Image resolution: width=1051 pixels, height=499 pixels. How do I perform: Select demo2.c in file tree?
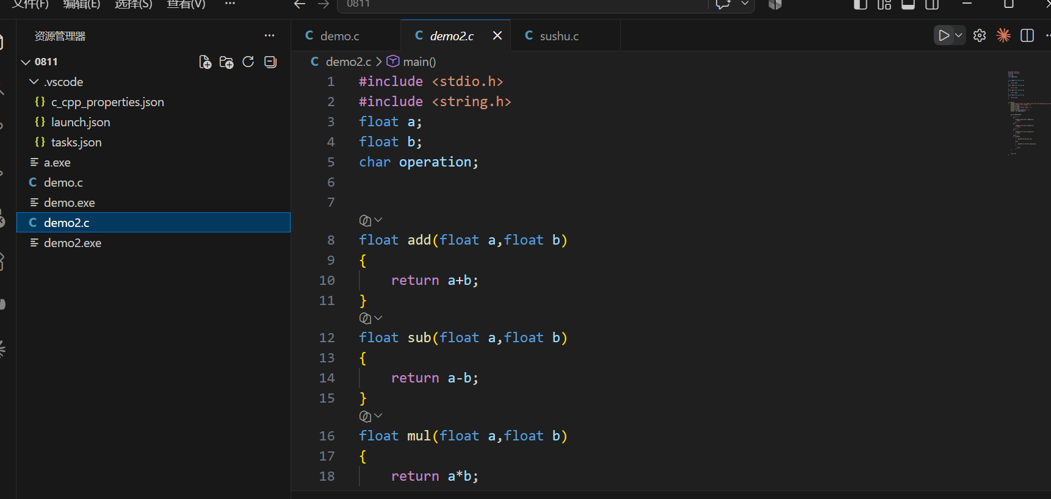(x=154, y=223)
